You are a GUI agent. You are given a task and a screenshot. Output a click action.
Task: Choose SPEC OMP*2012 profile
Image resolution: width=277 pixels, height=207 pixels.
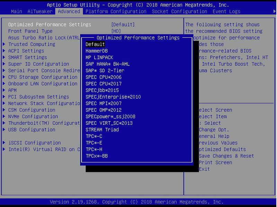click(104, 110)
